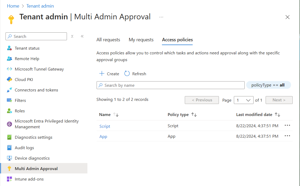Click the circular Refresh icon
Viewport: 300px width, 186px height.
tap(127, 73)
